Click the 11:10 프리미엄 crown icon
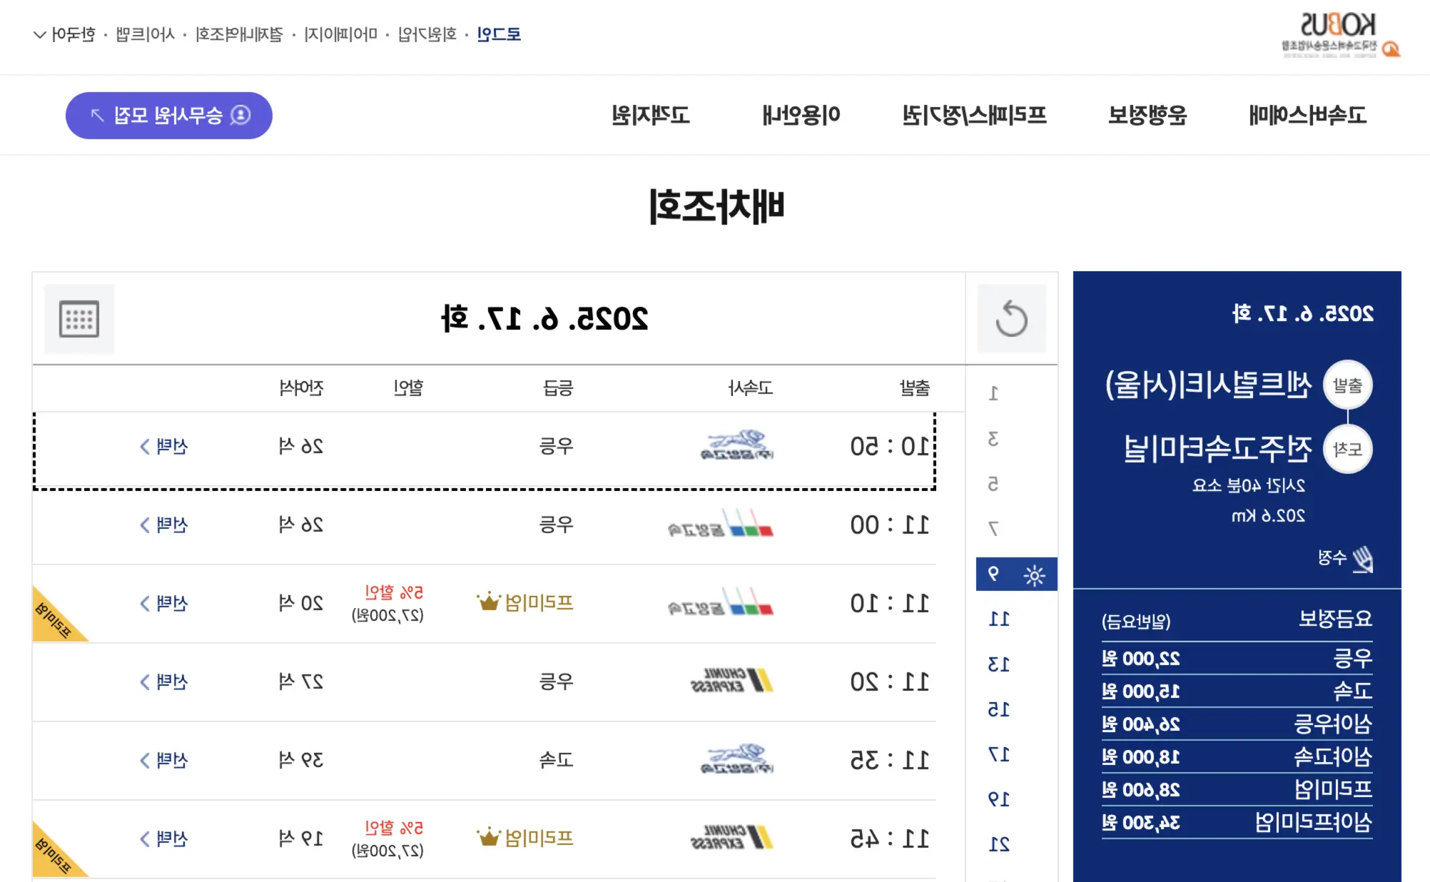1430x882 pixels. pos(489,603)
